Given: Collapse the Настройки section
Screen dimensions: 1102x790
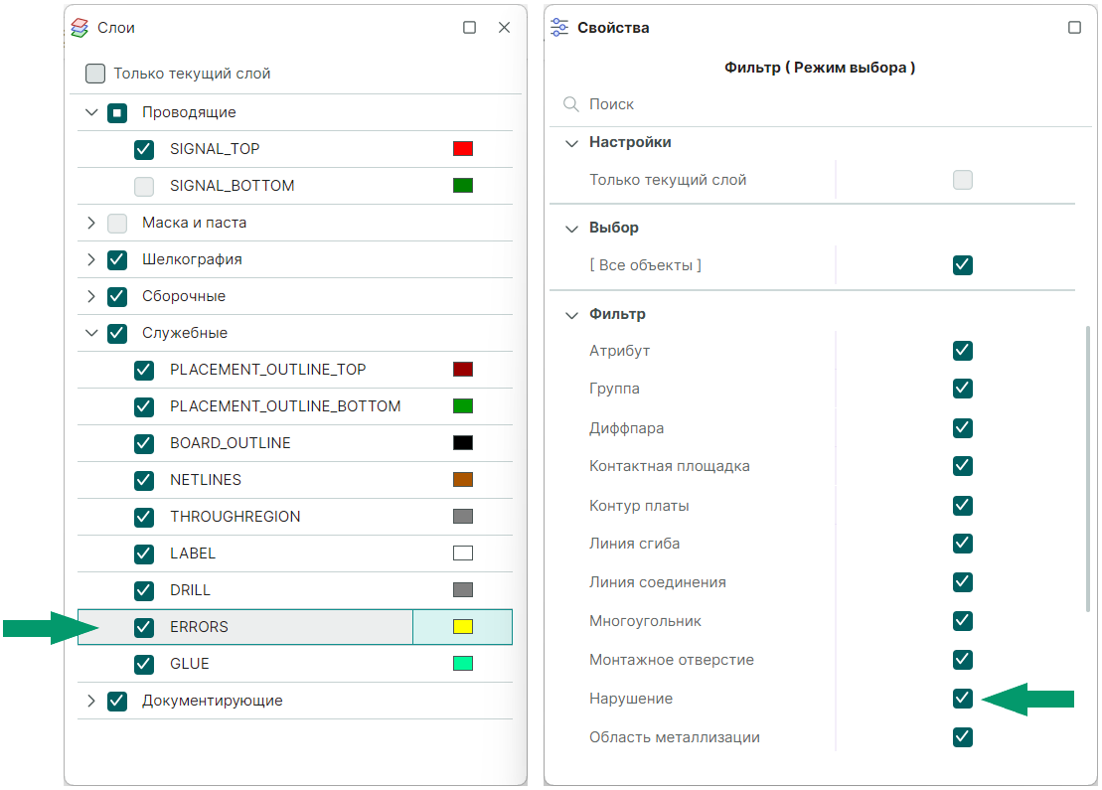Looking at the screenshot, I should [x=571, y=143].
